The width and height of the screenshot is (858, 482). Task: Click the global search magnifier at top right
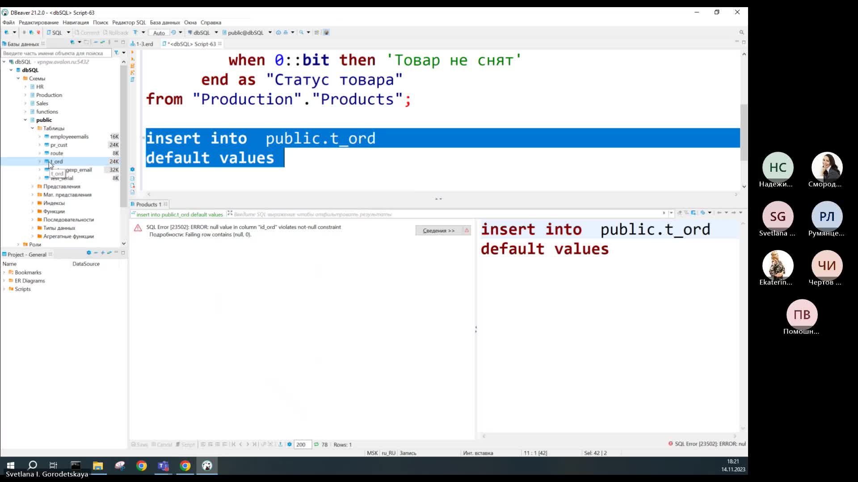[x=741, y=33]
